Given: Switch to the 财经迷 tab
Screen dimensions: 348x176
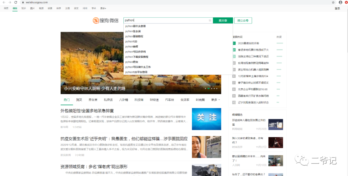Looking at the screenshot, I should click(x=154, y=100).
